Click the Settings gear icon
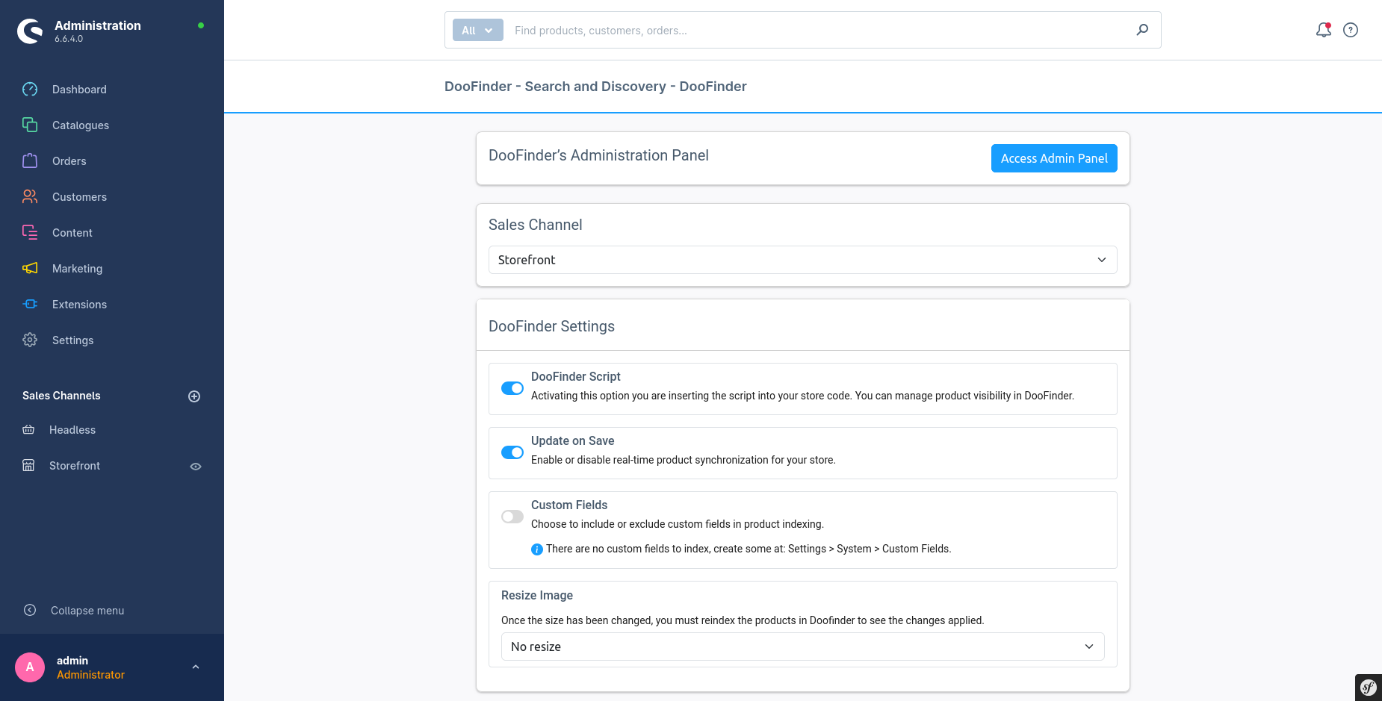 click(30, 340)
